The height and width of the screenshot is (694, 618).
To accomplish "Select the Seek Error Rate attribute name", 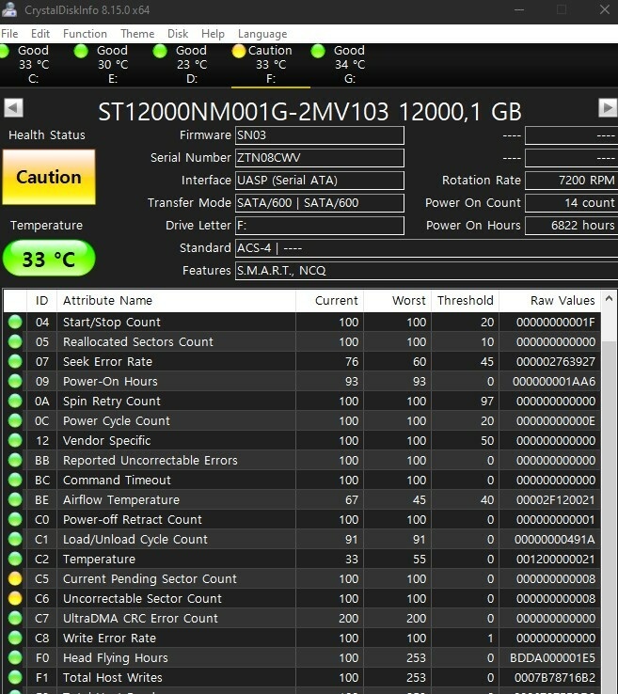I will click(107, 362).
